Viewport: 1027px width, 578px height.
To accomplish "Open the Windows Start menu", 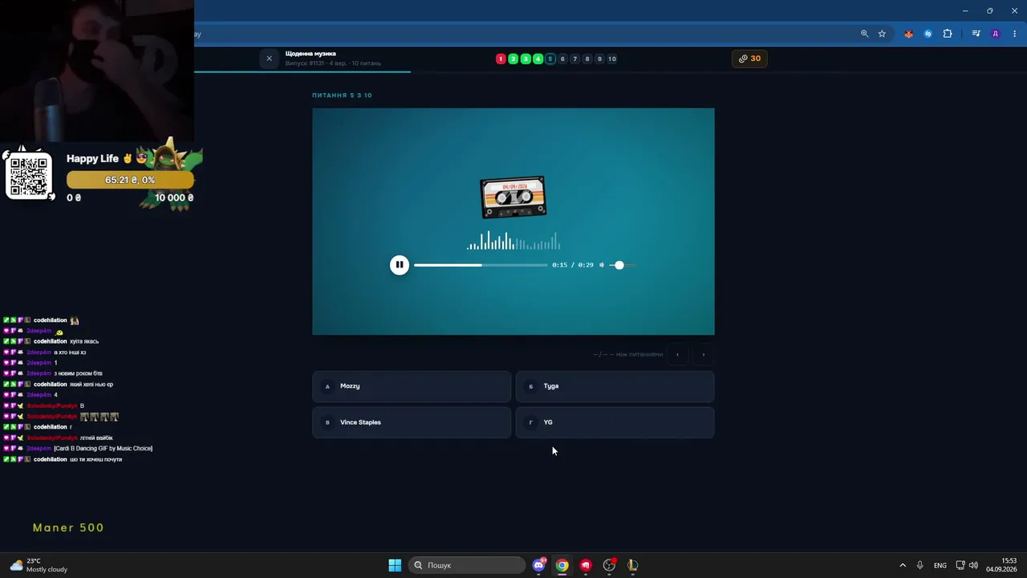I will pos(395,565).
